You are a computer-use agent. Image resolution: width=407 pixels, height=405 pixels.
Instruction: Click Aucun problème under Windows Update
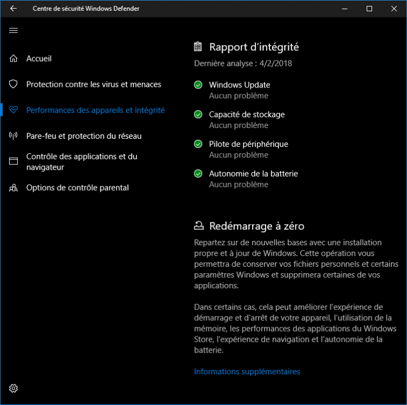pos(239,96)
